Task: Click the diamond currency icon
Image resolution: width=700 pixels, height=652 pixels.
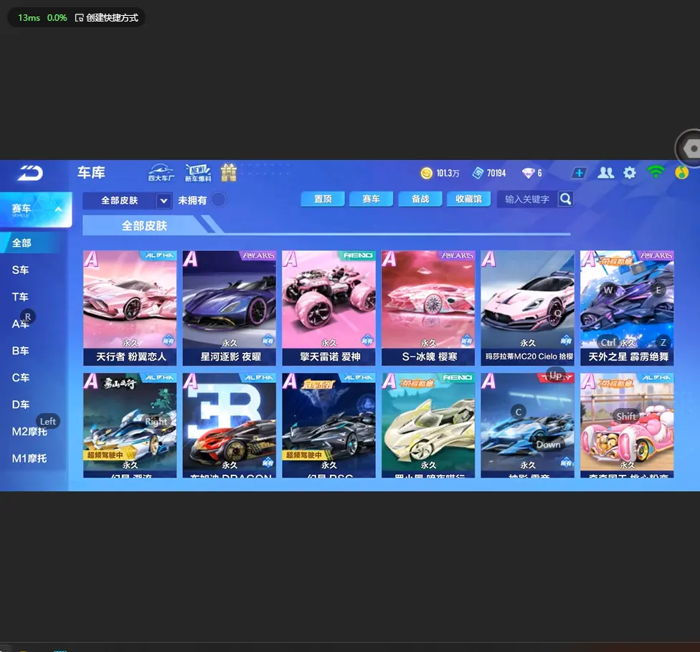Action: (528, 173)
